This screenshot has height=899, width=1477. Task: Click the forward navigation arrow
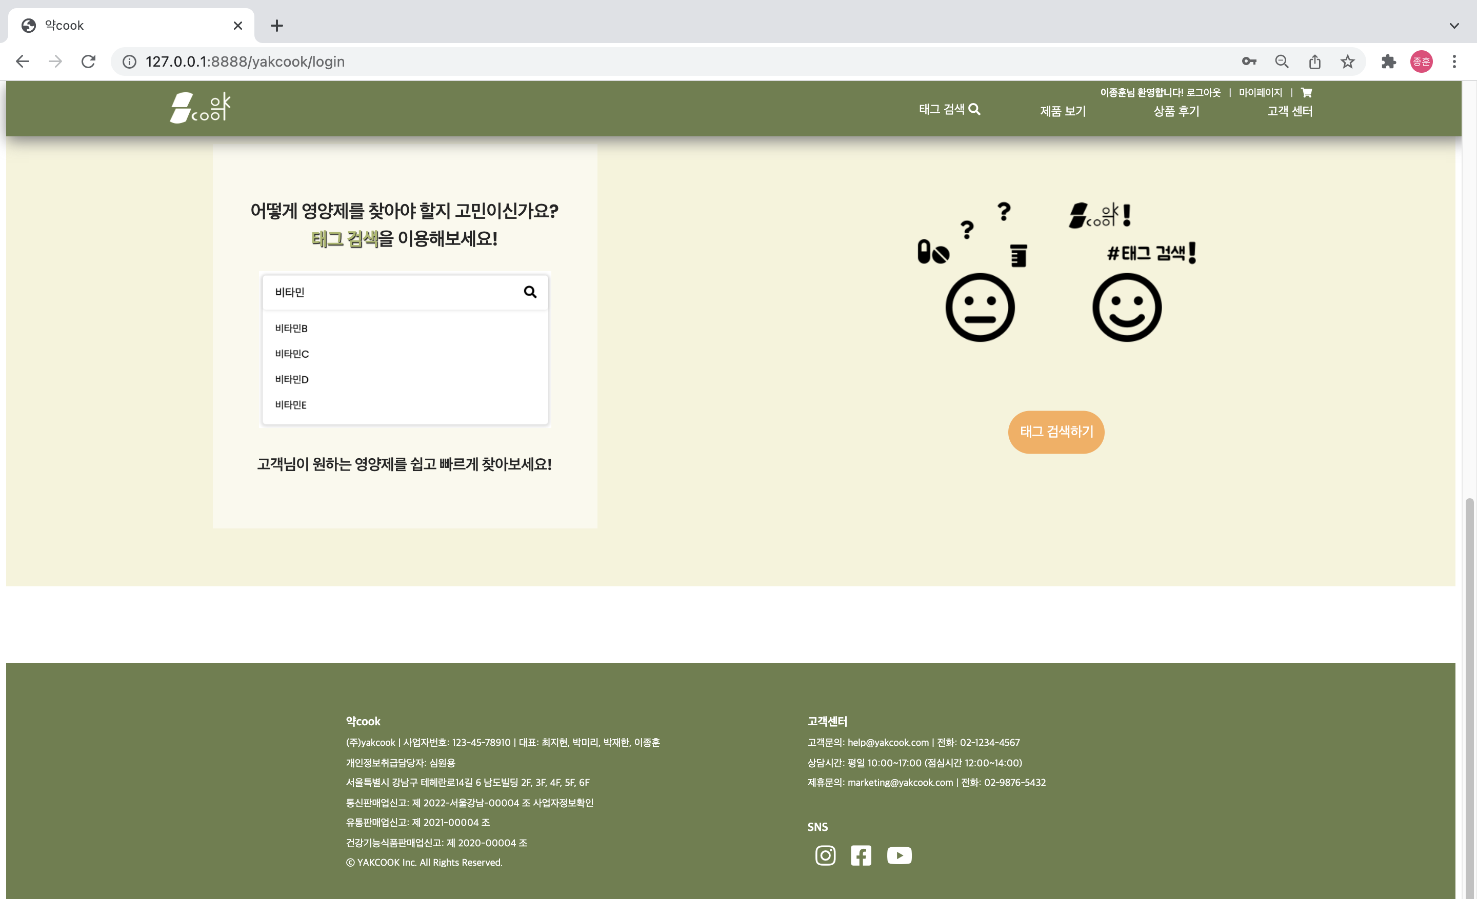point(55,61)
